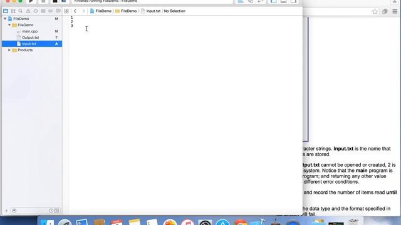Open iTunes from the Dock
Image resolution: width=401 pixels, height=225 pixels.
(x=187, y=222)
